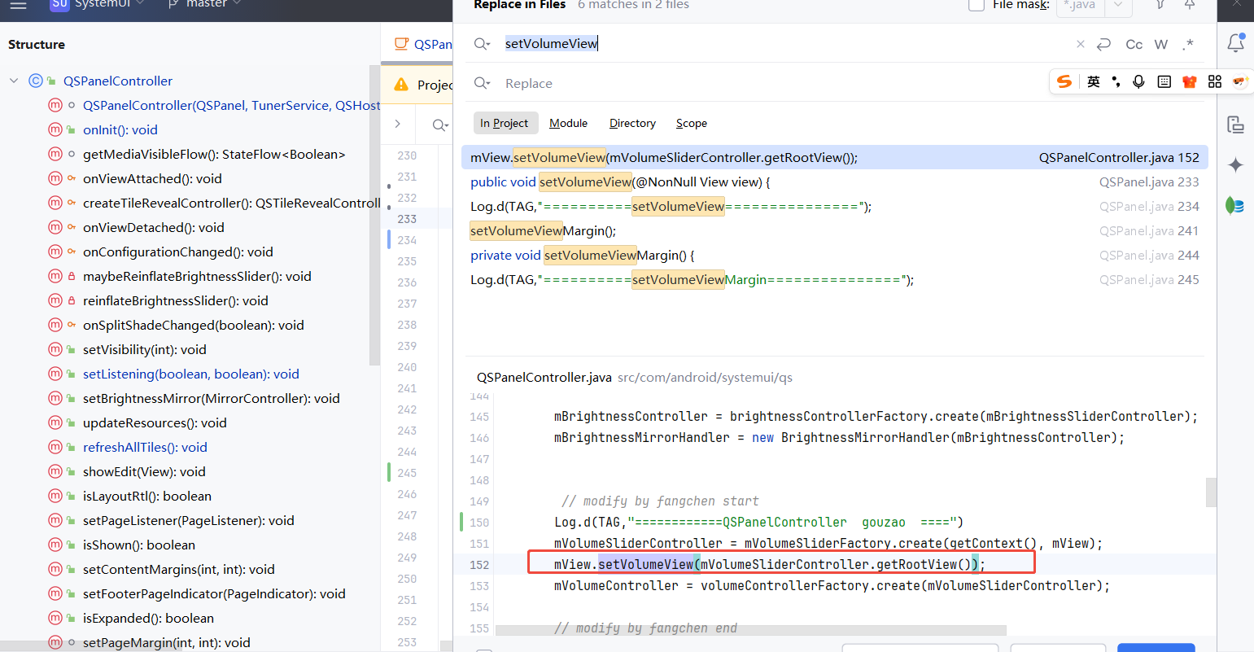The height and width of the screenshot is (652, 1254).
Task: Select the In Project scope tab
Action: (x=505, y=123)
